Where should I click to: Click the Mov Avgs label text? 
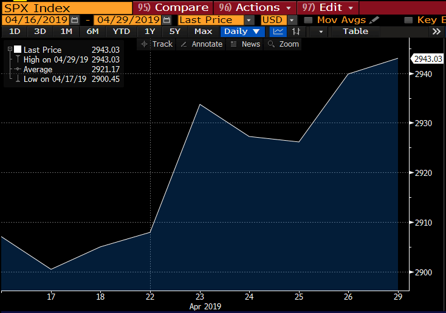click(341, 20)
